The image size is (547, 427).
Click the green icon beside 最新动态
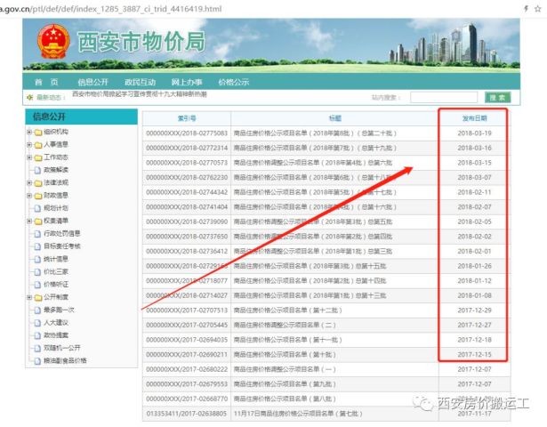pos(30,97)
